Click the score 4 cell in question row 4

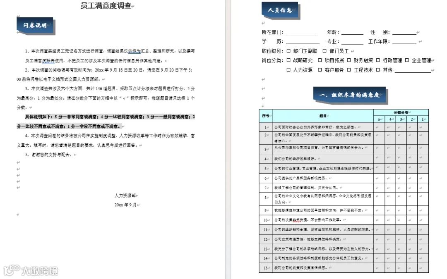click(390, 159)
